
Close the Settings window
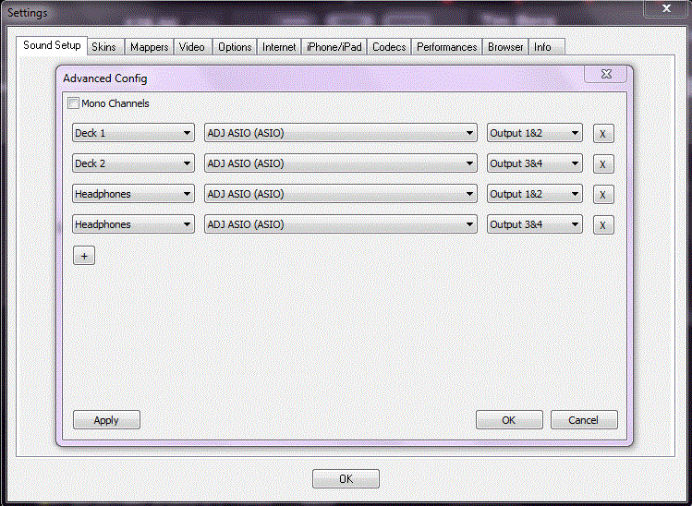666,8
